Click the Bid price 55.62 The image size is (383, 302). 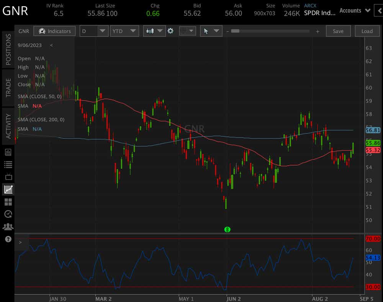pyautogui.click(x=192, y=13)
